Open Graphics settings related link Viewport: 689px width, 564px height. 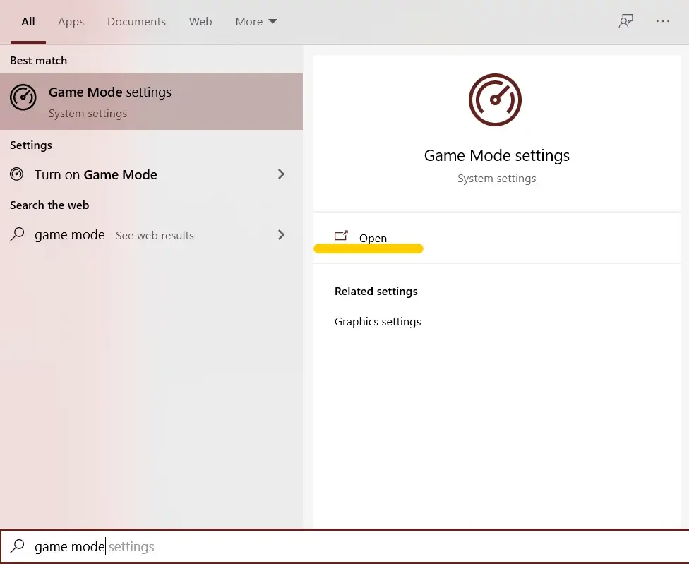pyautogui.click(x=378, y=322)
